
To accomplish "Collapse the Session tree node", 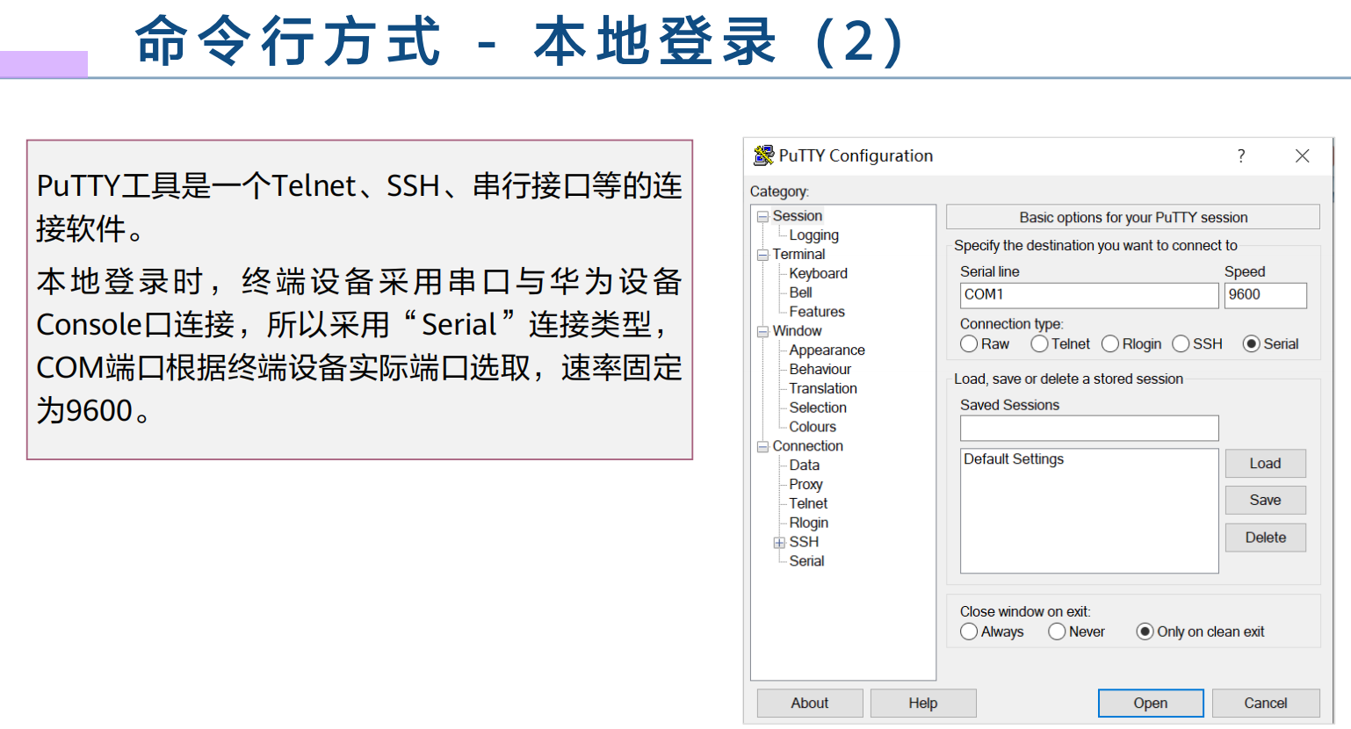I will [x=762, y=216].
